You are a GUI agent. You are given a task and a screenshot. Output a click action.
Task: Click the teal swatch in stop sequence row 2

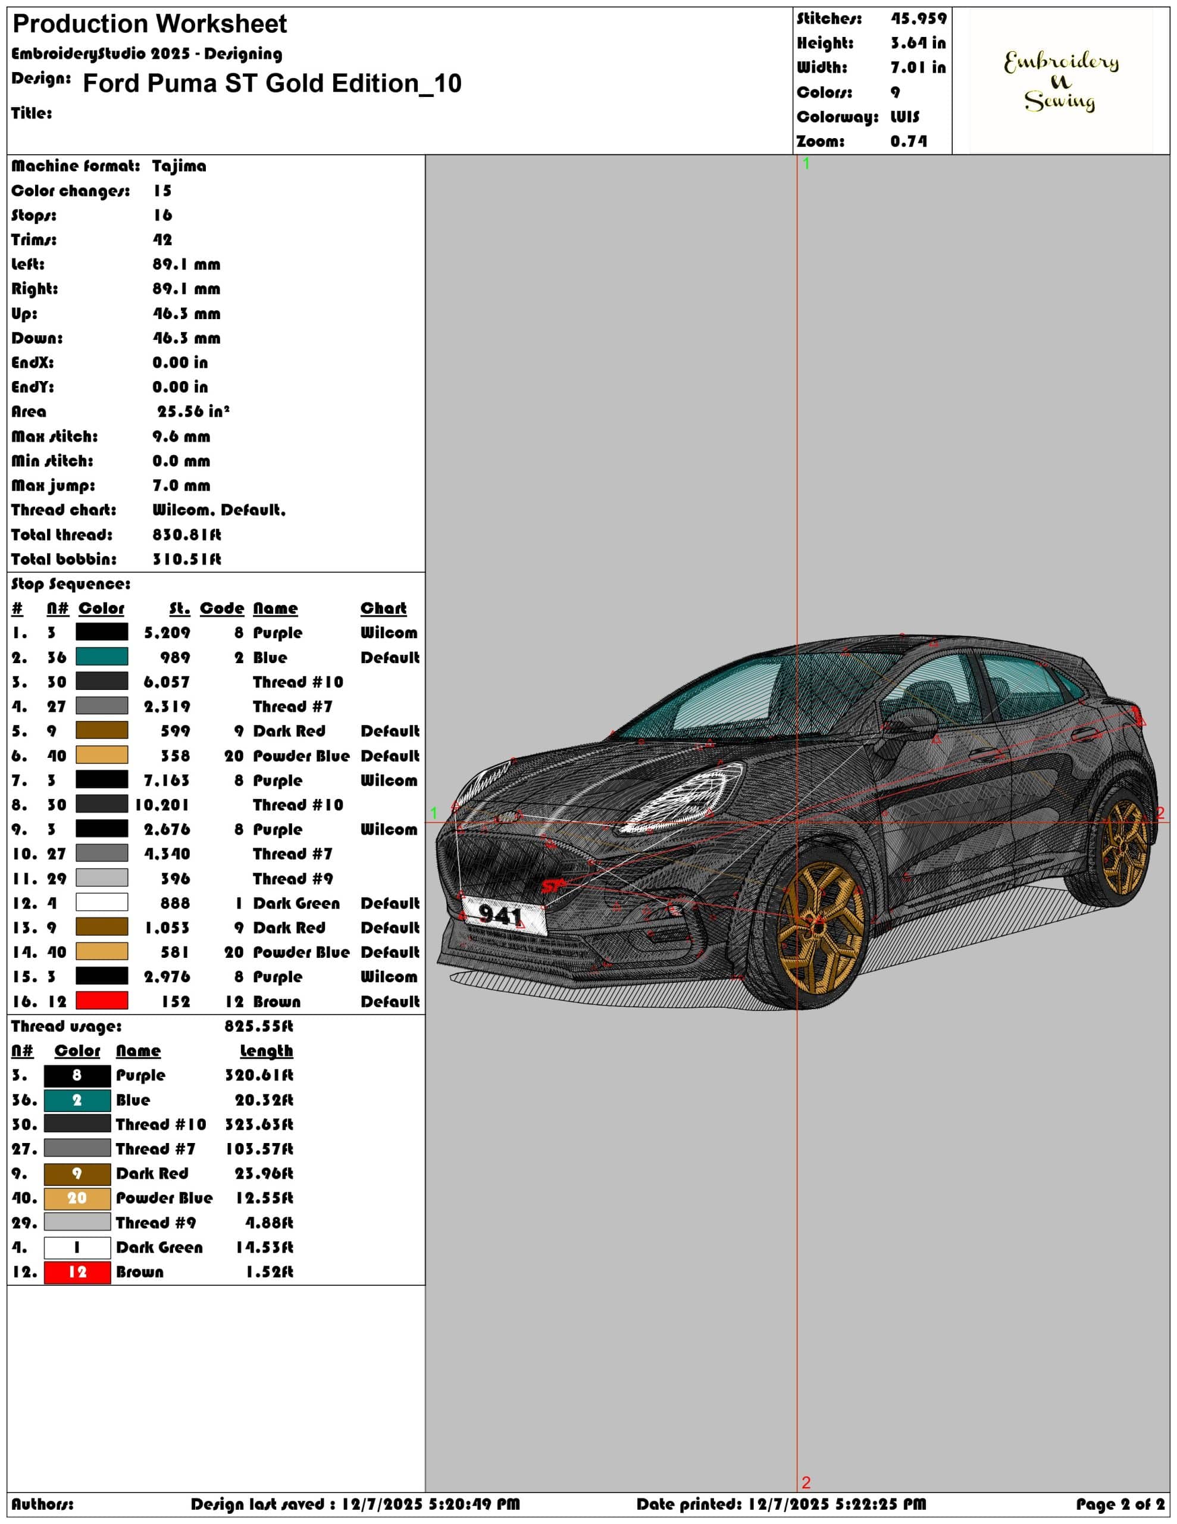tap(102, 657)
